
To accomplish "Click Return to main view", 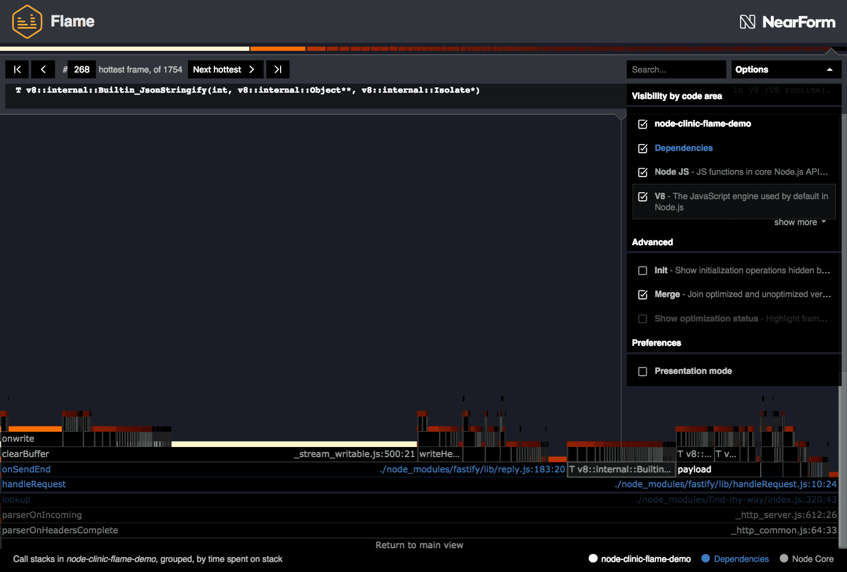I will point(419,545).
